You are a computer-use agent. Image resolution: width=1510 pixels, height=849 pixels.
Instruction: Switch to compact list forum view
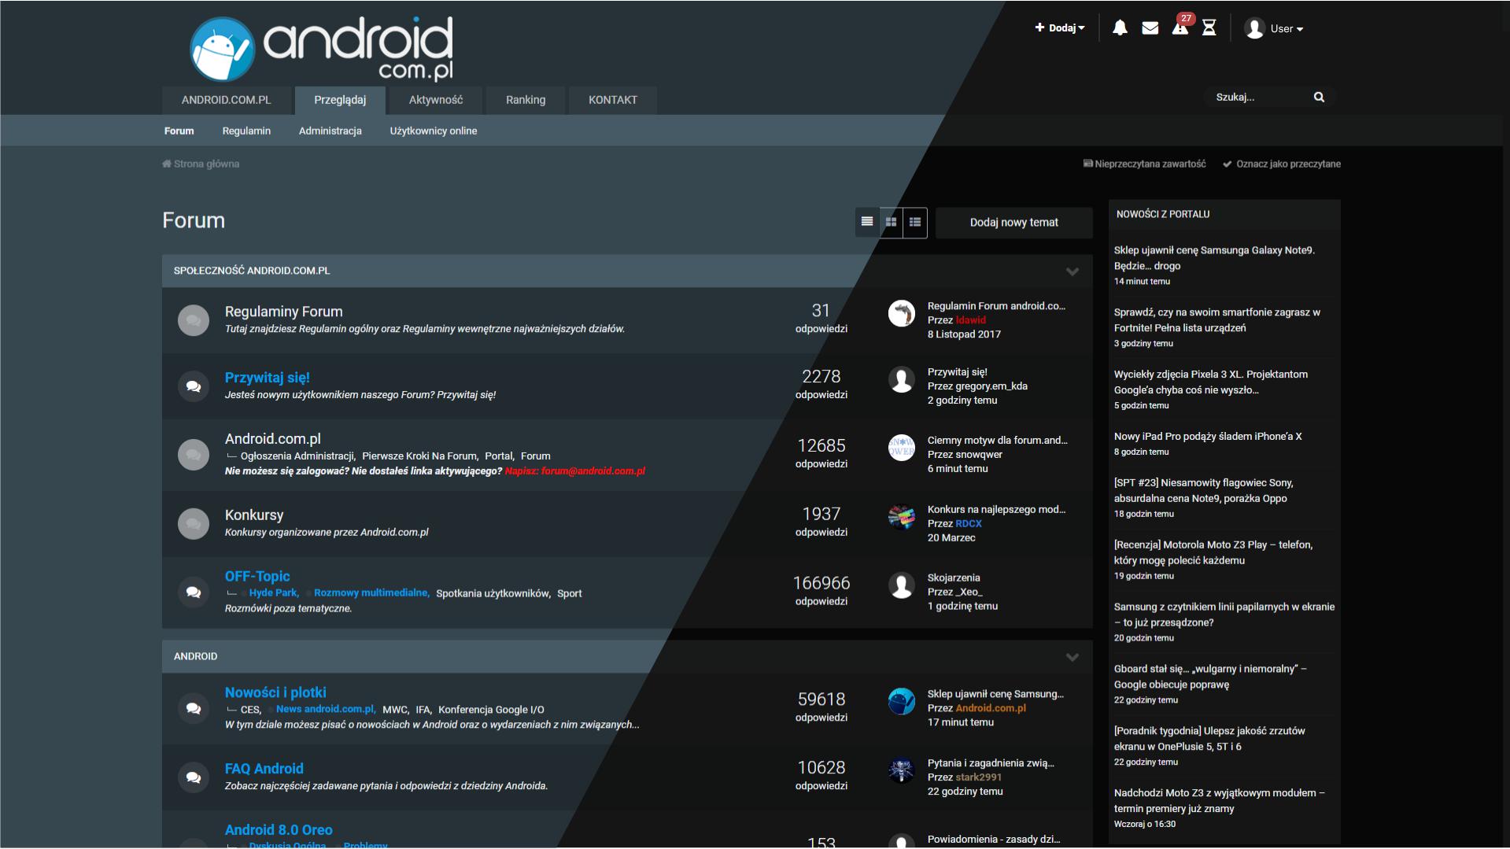(x=915, y=222)
